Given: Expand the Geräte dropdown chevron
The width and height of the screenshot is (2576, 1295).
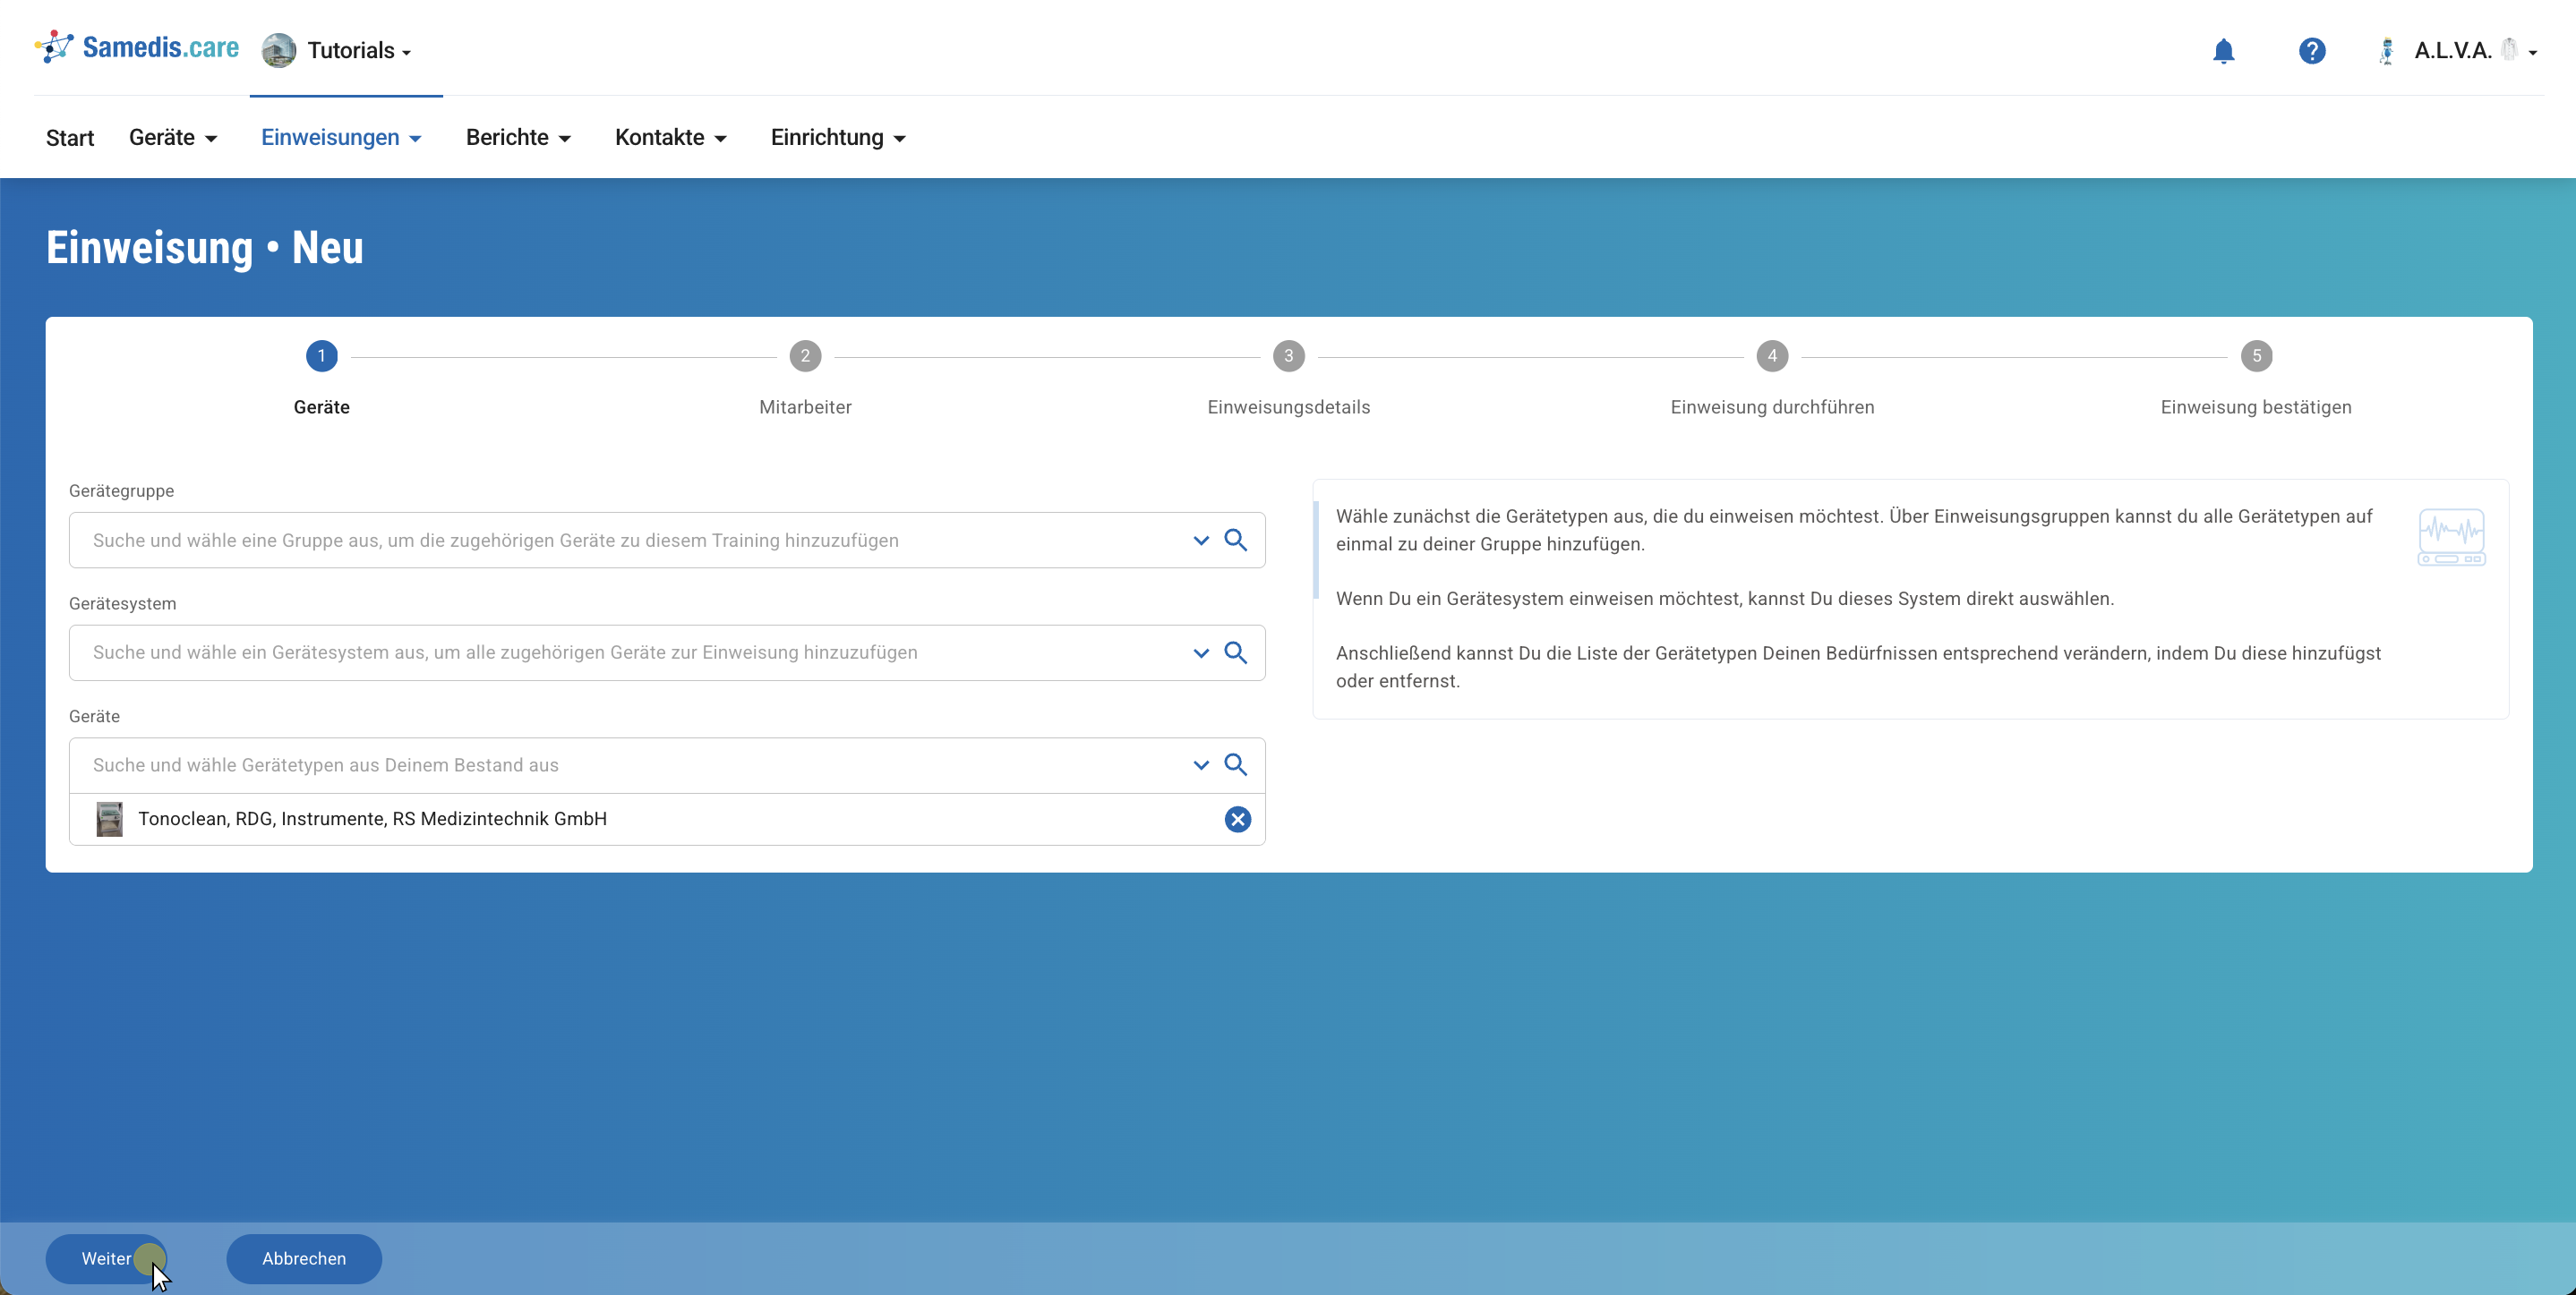Looking at the screenshot, I should coord(1201,764).
